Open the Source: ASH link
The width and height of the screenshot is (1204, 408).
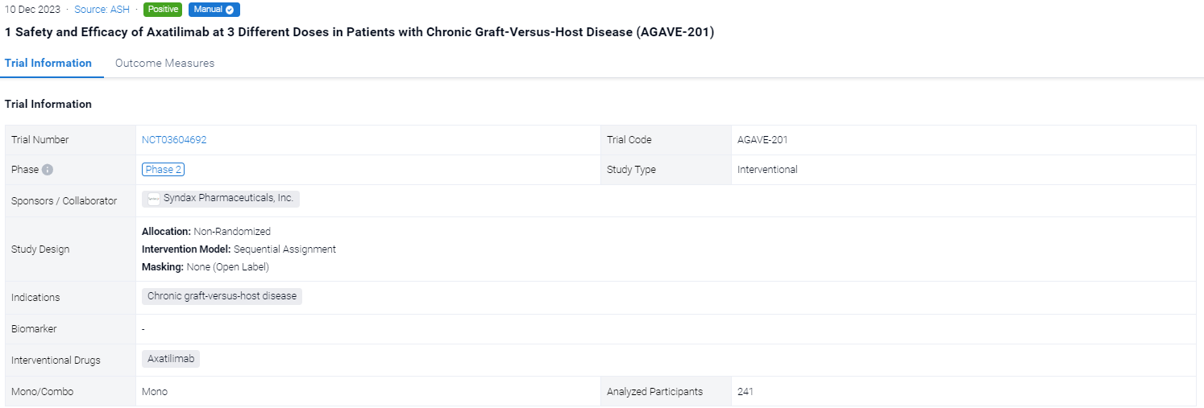[x=102, y=10]
